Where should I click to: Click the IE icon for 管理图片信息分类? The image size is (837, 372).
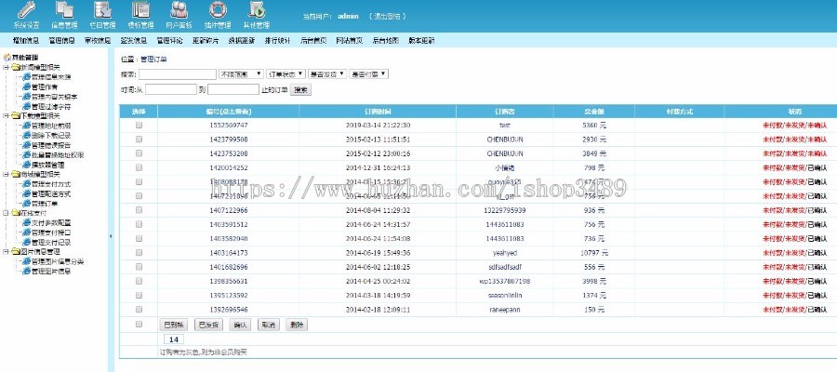[26, 261]
